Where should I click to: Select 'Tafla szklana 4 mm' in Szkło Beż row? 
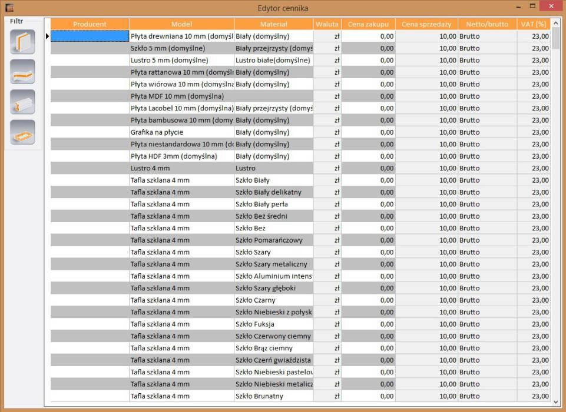tap(181, 228)
